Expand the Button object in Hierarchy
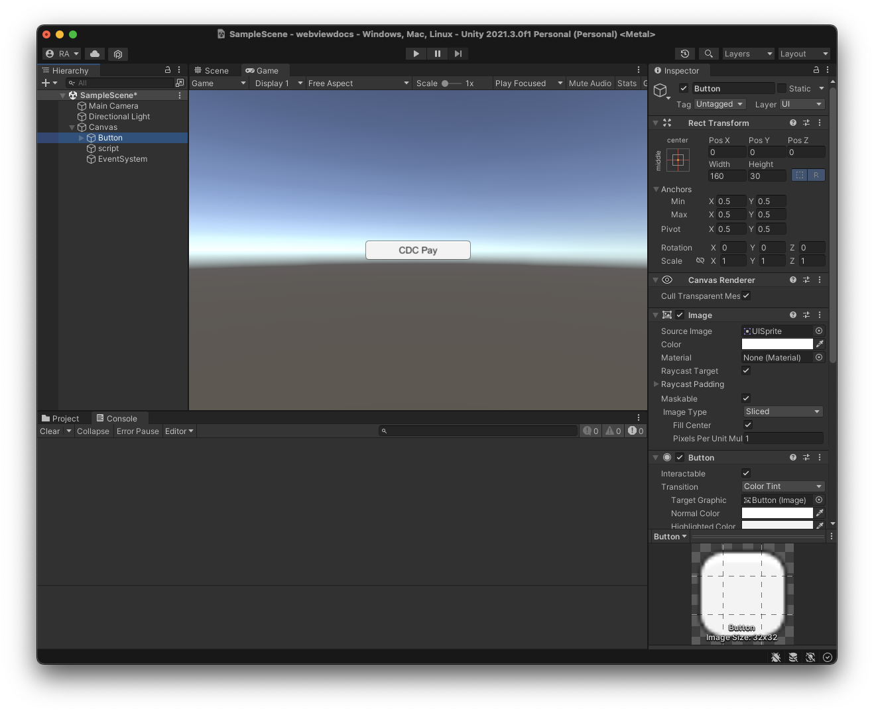The height and width of the screenshot is (713, 874). click(82, 138)
